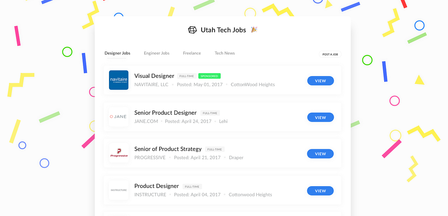Select the Senior of Product Strategy title

tap(168, 149)
